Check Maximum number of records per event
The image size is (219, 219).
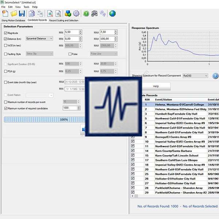(x=5, y=102)
